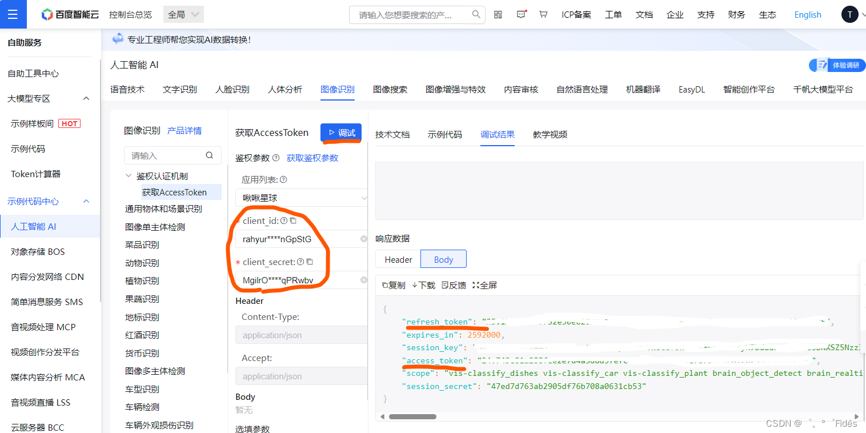The image size is (866, 433).
Task: Open 人工智能 AI in the sidebar
Action: pyautogui.click(x=50, y=226)
